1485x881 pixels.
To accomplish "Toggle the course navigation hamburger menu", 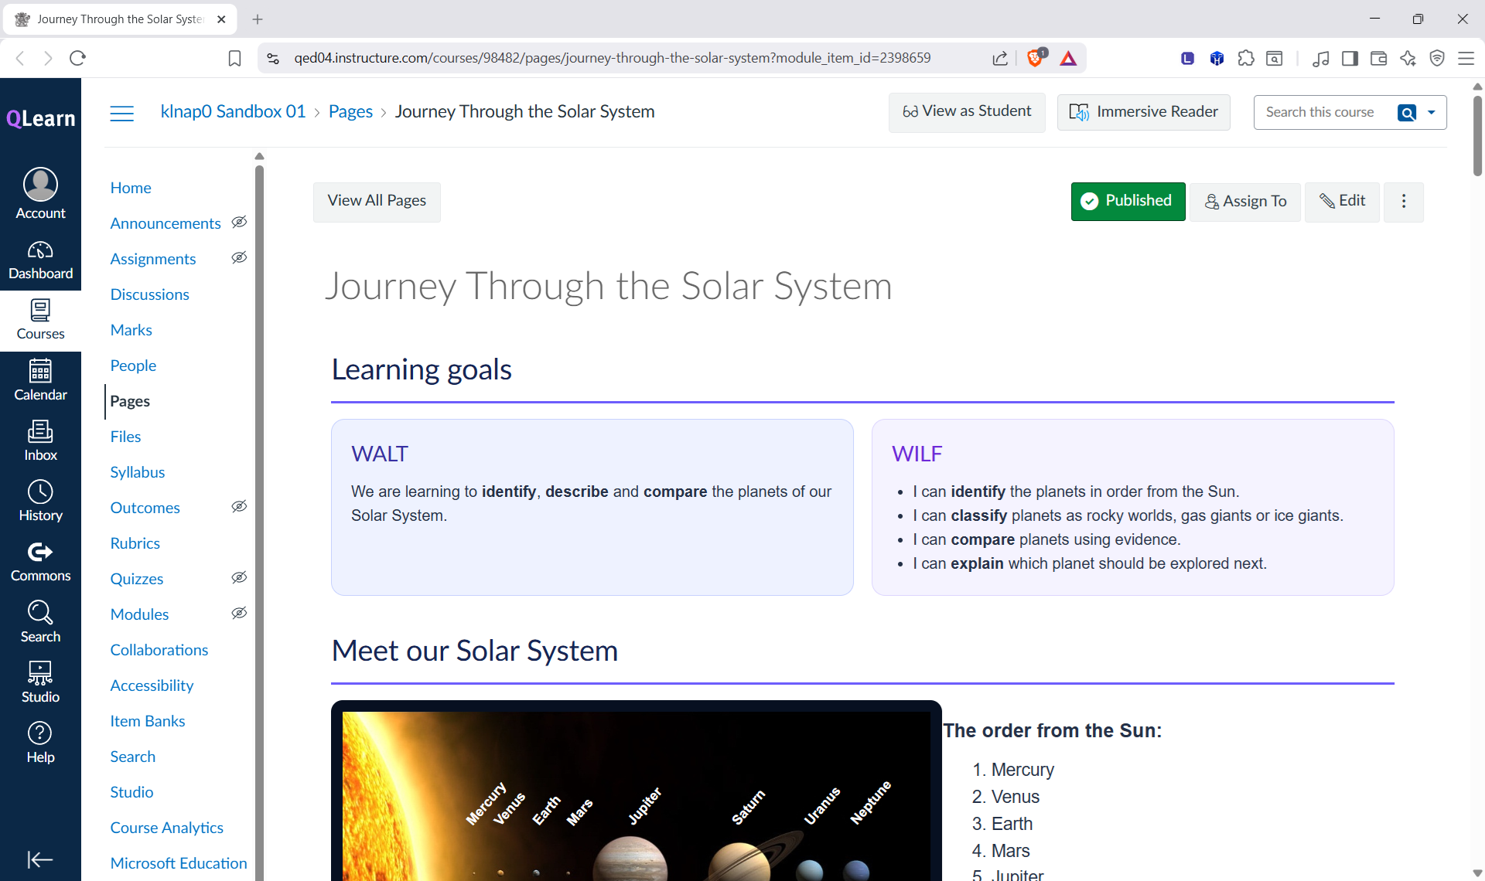I will [x=122, y=114].
